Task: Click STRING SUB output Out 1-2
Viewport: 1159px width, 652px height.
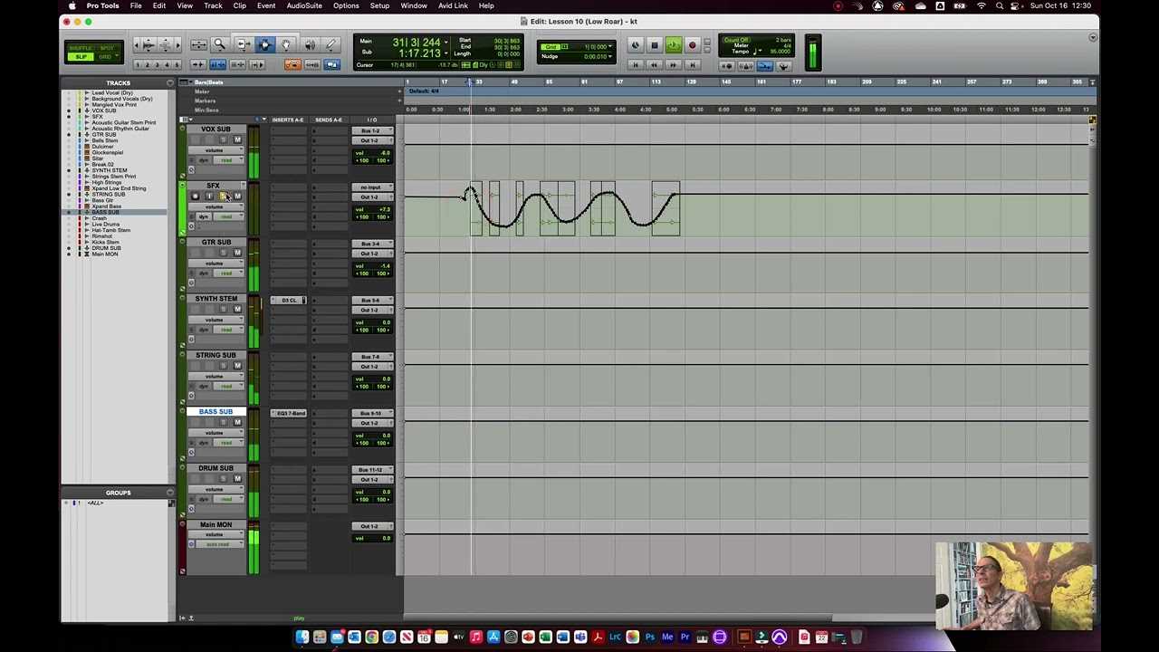Action: pos(371,367)
